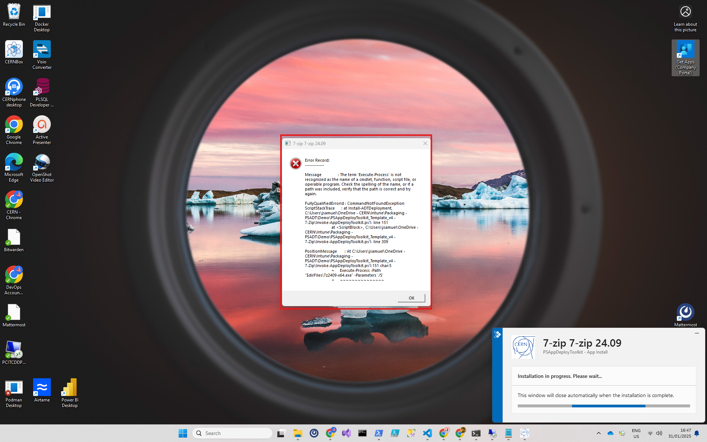Close the 7-zip error record dialog

425,143
